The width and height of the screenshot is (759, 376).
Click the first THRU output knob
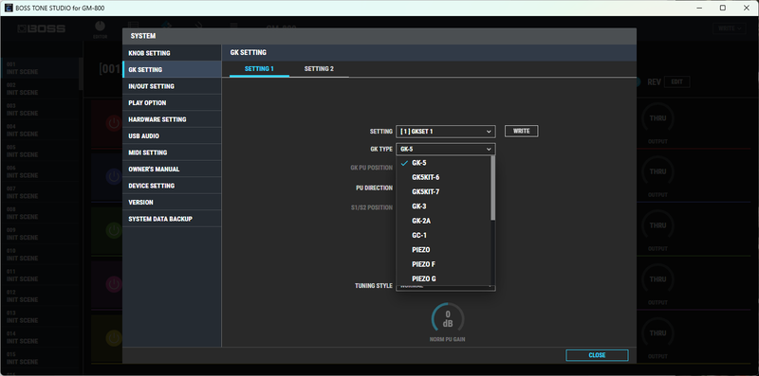pos(657,118)
